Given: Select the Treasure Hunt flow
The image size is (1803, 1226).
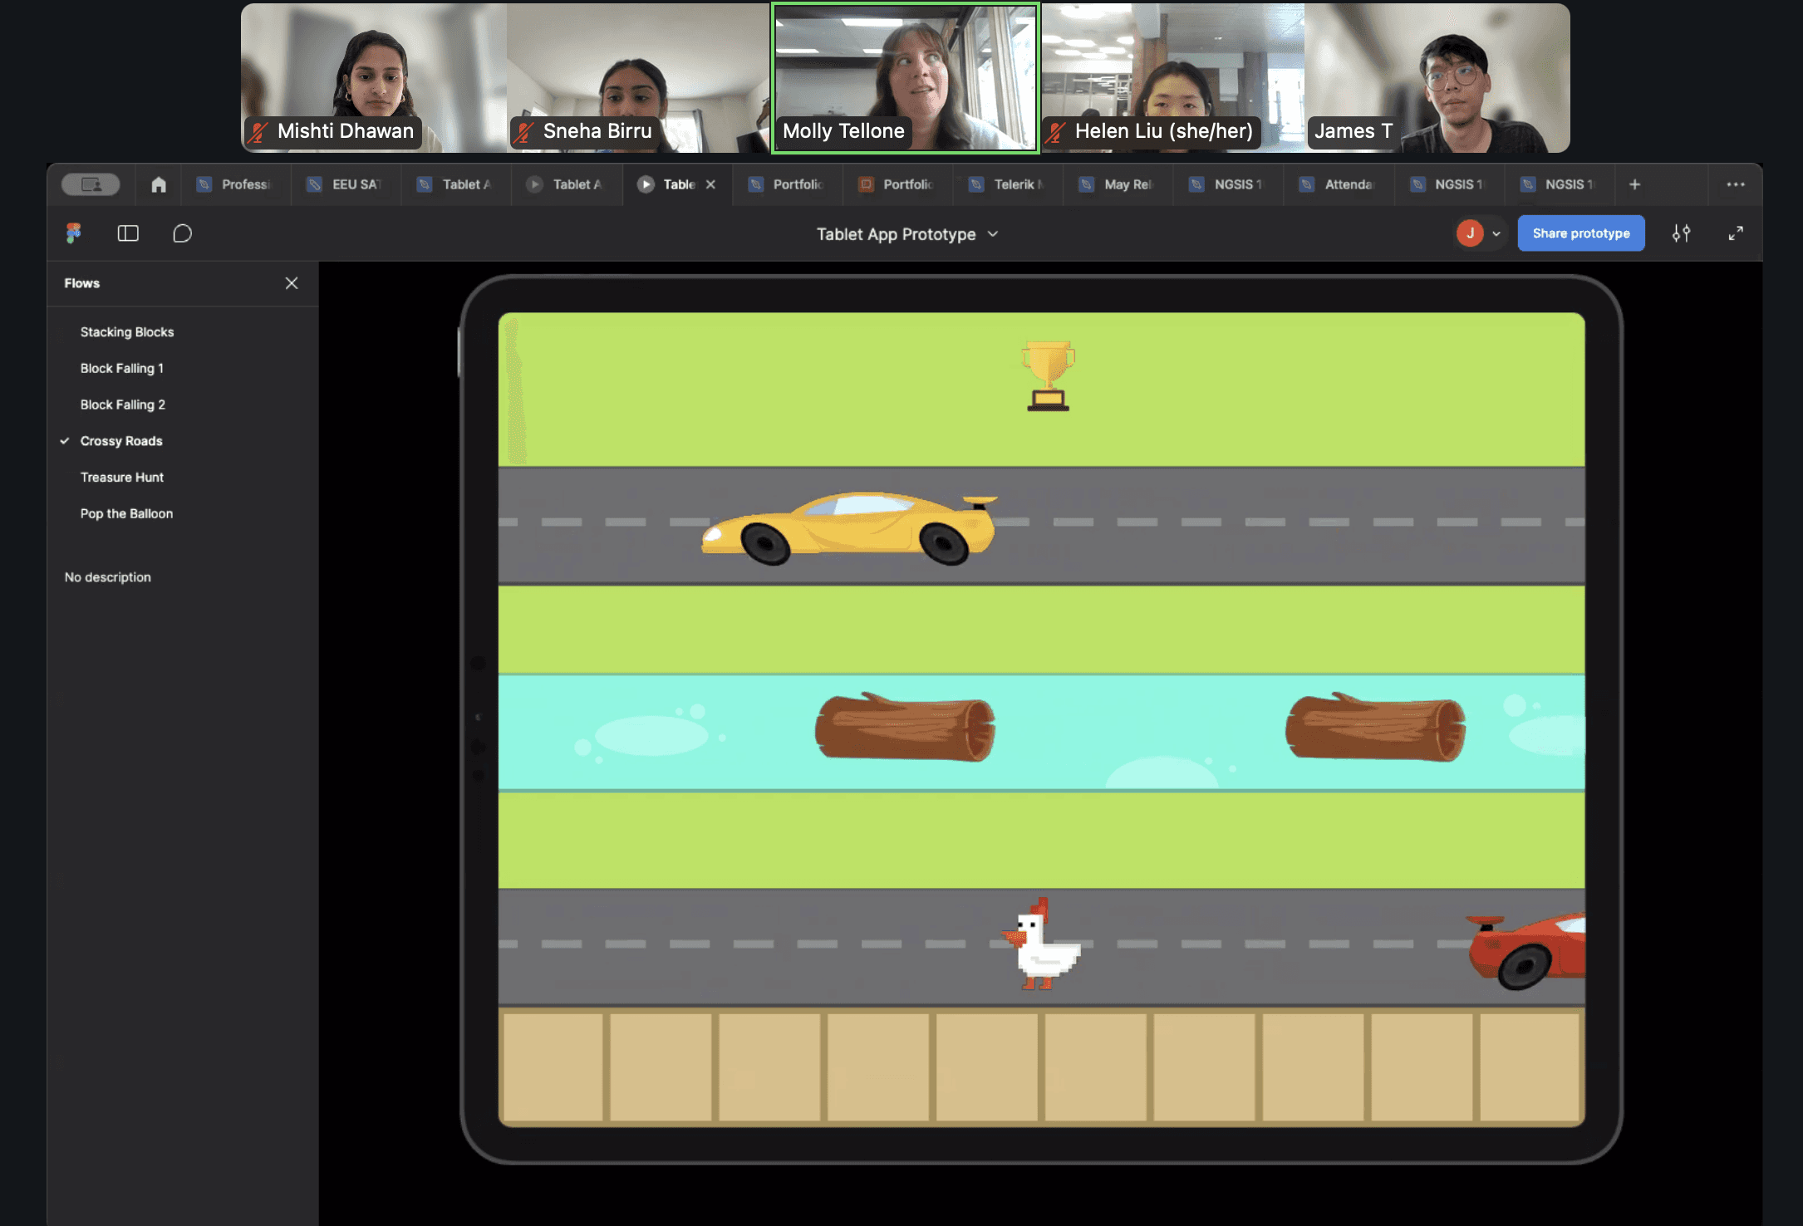Looking at the screenshot, I should [122, 478].
